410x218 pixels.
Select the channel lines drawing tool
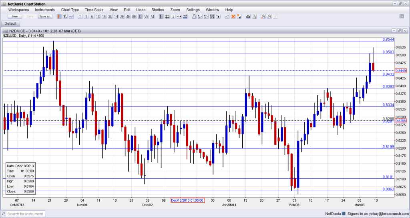point(212,16)
